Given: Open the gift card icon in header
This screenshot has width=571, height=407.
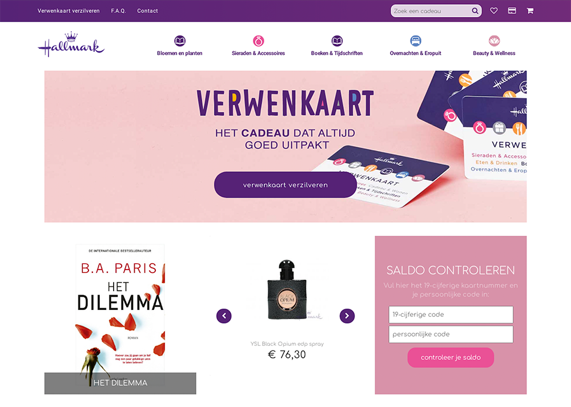Looking at the screenshot, I should (x=512, y=10).
